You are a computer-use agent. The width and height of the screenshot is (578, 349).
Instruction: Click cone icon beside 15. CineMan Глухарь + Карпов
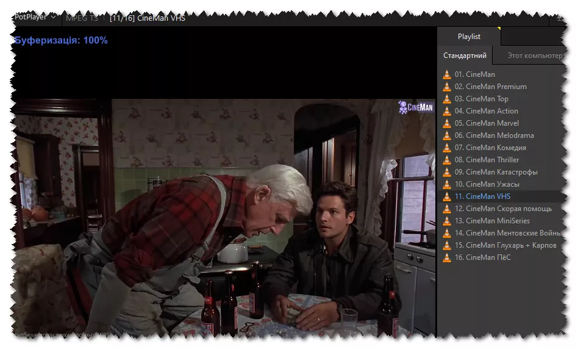(x=447, y=245)
